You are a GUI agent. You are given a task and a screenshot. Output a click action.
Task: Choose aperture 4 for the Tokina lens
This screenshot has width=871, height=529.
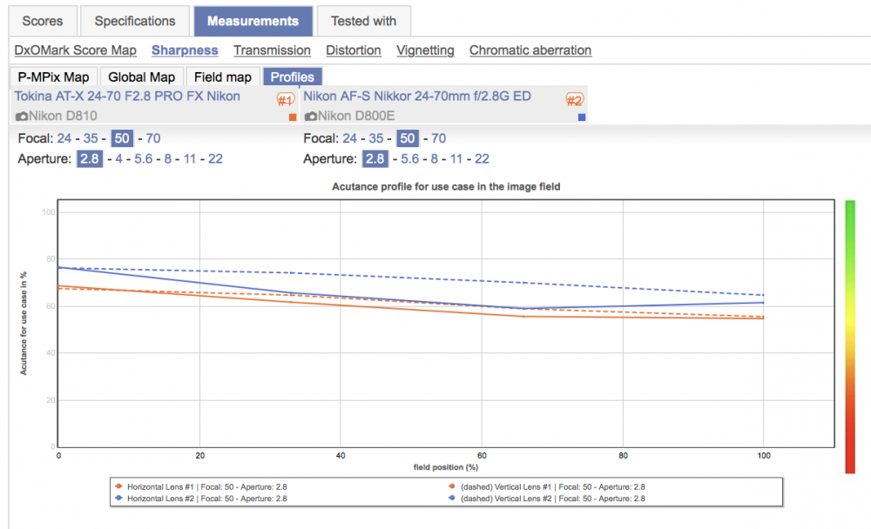(118, 158)
